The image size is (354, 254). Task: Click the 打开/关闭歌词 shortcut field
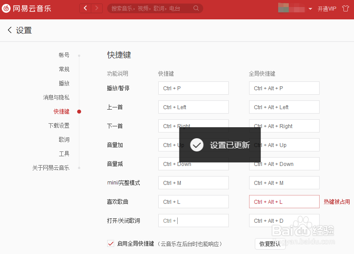click(194, 221)
